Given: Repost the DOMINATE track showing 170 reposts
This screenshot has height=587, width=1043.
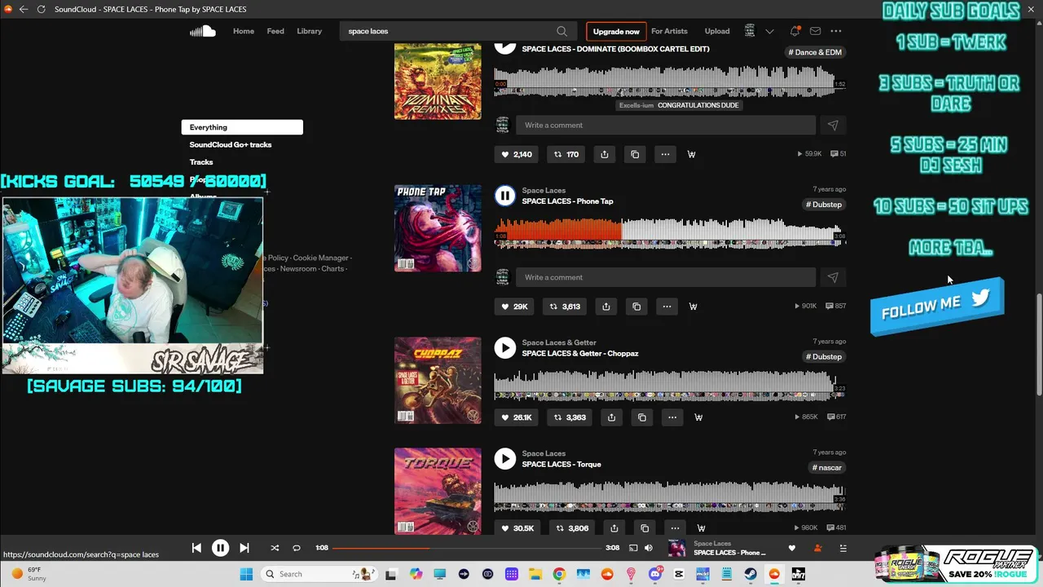Looking at the screenshot, I should [x=566, y=154].
